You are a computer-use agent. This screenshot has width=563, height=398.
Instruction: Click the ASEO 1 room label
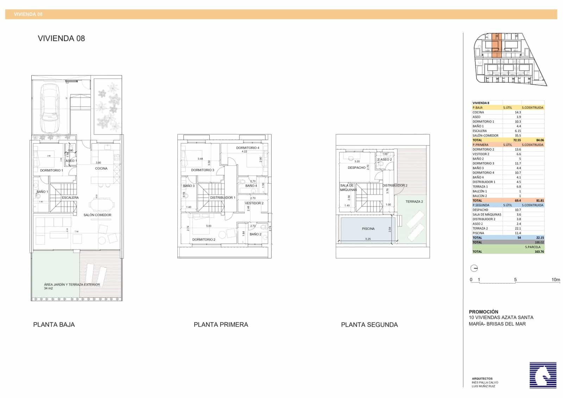pyautogui.click(x=71, y=161)
